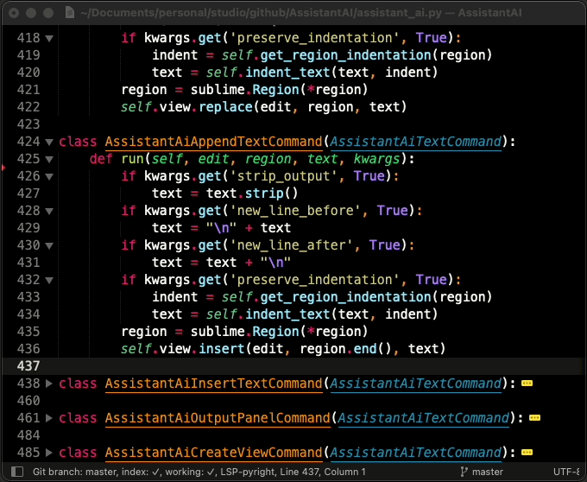
Task: Expand AssistantAiCreateViewCommand class at line 485
Action: [49, 453]
